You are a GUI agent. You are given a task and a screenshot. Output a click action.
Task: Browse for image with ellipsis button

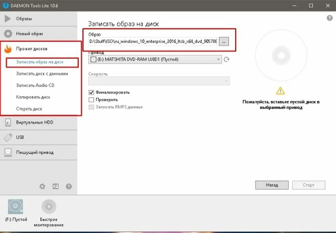224,42
